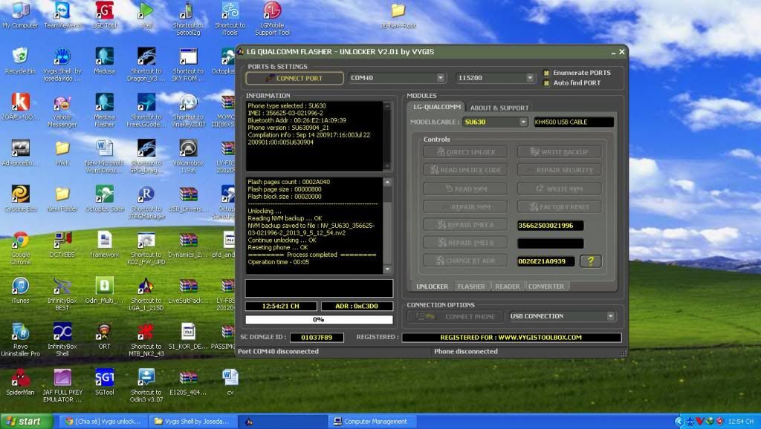Click the Odin_Multi desktop icon
The width and height of the screenshot is (761, 429).
(105, 290)
